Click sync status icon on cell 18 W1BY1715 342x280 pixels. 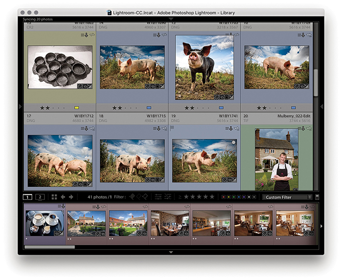coord(156,129)
